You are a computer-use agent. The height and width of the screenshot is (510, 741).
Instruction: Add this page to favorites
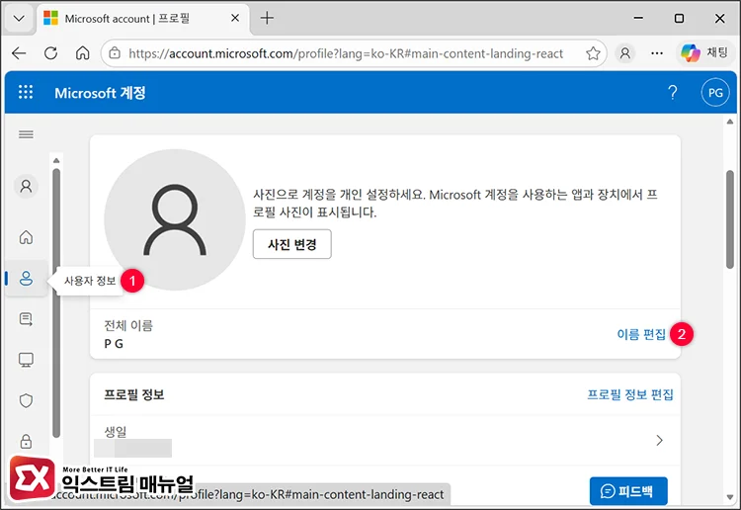click(x=593, y=53)
